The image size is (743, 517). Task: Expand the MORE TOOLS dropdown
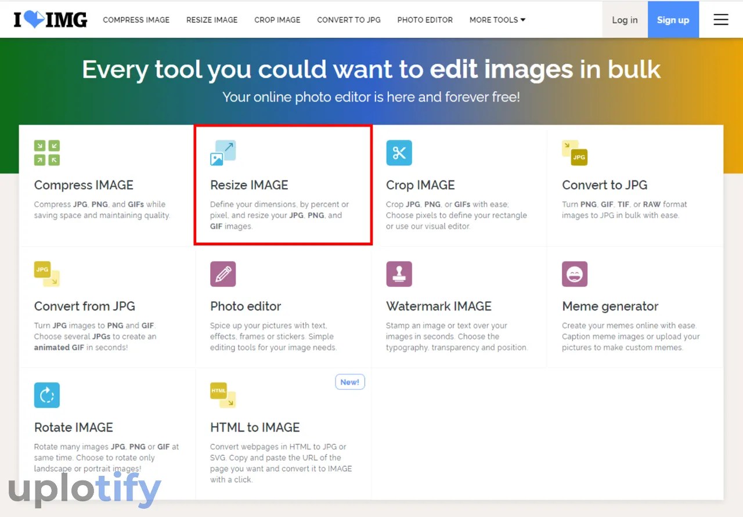(497, 20)
